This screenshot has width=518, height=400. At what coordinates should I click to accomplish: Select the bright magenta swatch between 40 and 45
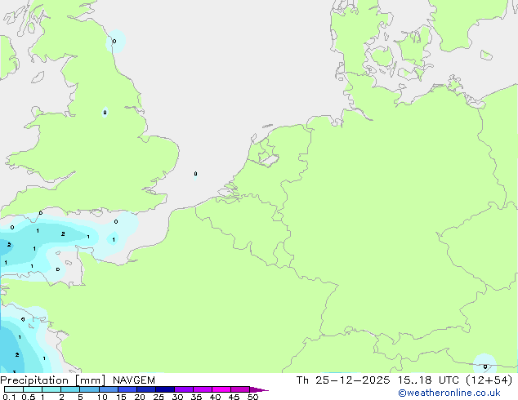click(221, 389)
